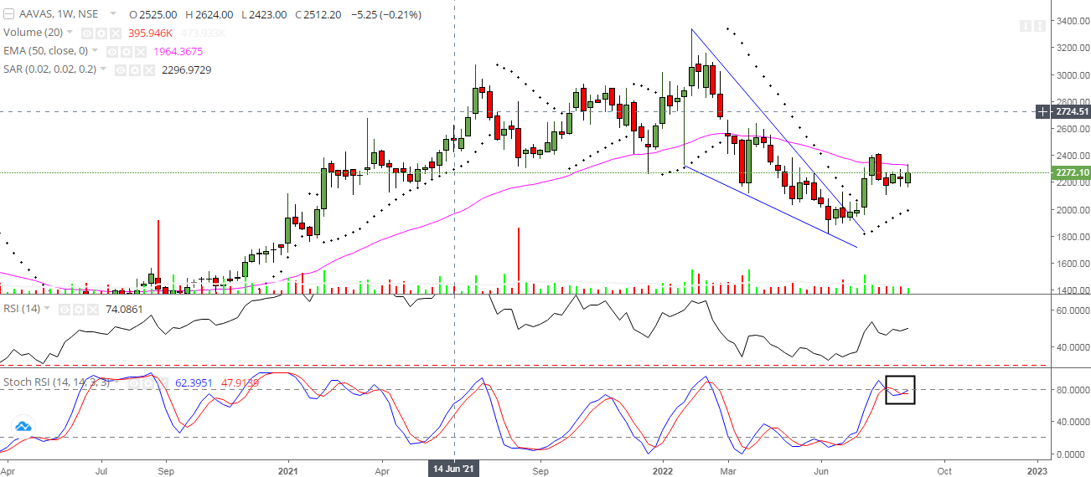This screenshot has width=1091, height=477.
Task: Open EMA indicator settings gear
Action: pos(127,52)
